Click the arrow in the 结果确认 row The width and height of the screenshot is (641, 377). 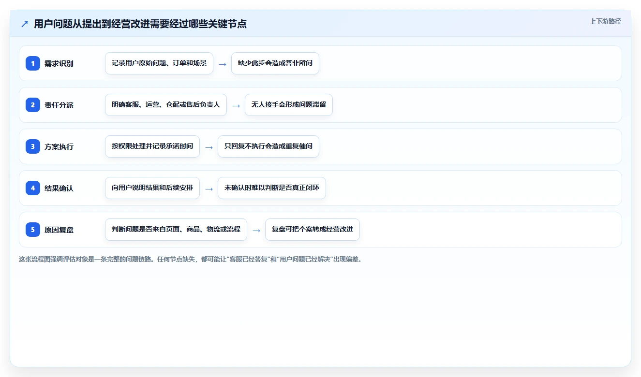(209, 188)
